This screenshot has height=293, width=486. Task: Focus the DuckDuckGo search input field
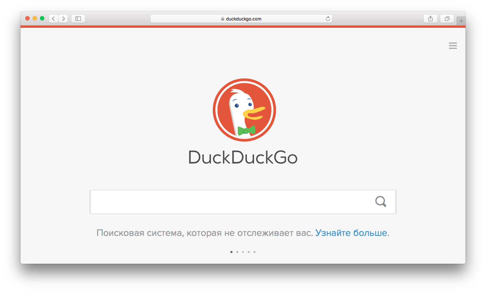(243, 202)
